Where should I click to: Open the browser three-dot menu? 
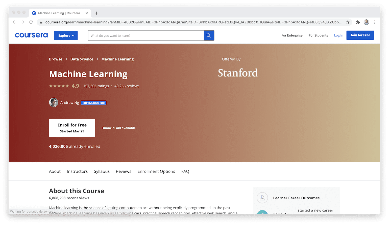[x=375, y=22]
